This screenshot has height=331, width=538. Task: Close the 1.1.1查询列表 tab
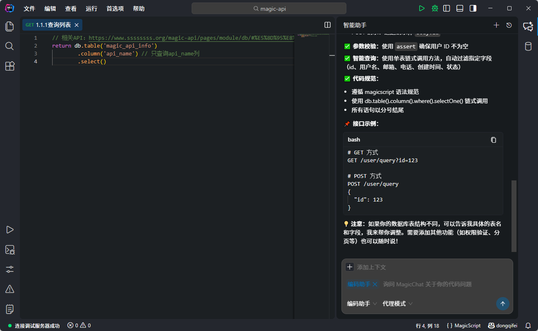[77, 25]
